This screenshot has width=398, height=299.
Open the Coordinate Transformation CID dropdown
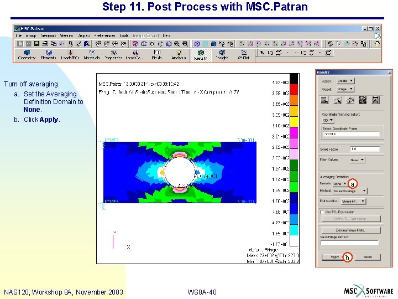coord(328,120)
